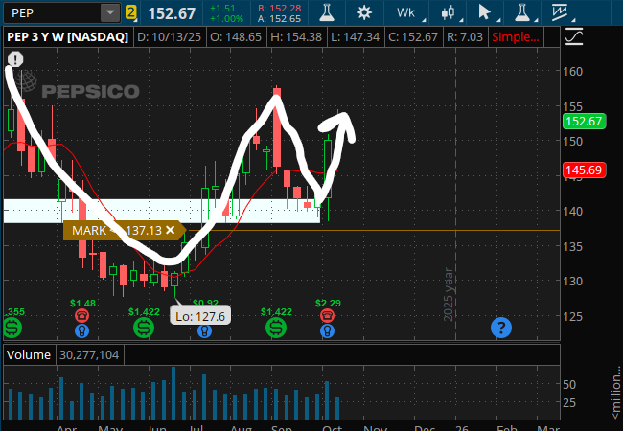Open the chart drawings icon in the top bar

click(560, 12)
